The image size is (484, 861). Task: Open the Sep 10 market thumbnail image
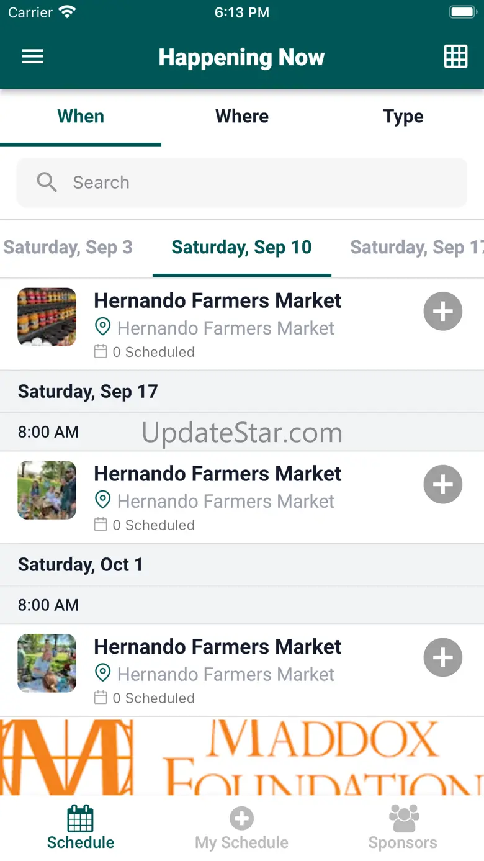click(x=47, y=317)
